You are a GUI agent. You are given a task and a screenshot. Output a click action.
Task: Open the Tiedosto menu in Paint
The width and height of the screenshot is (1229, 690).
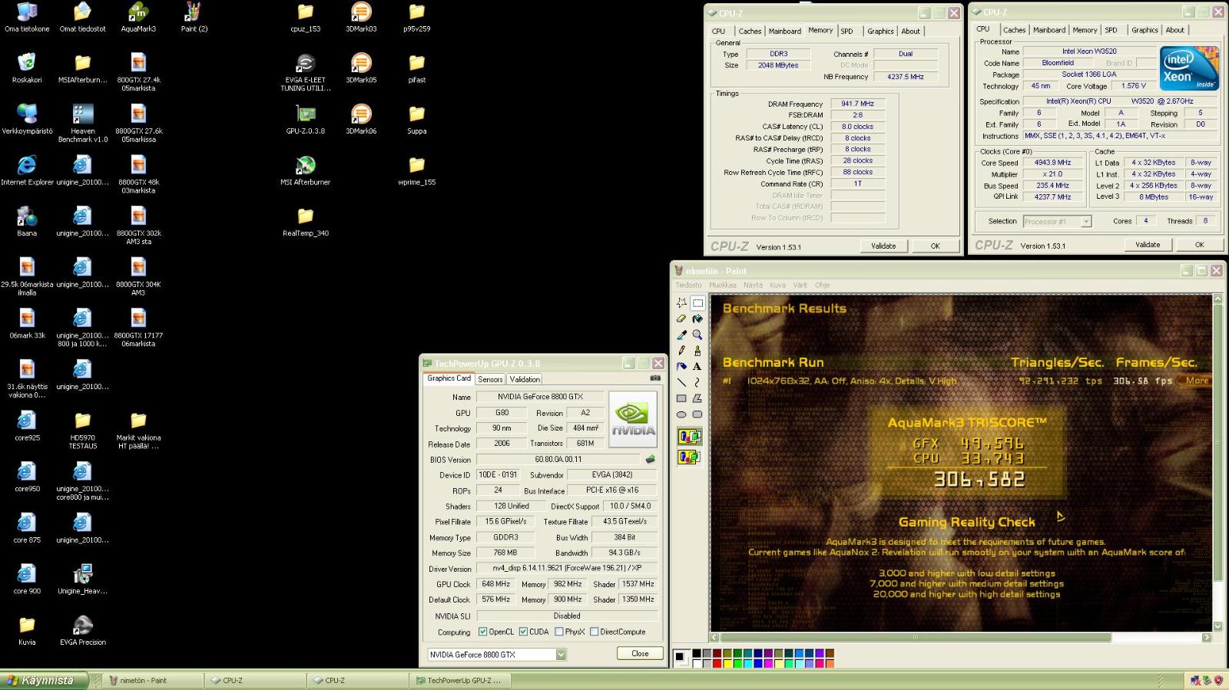689,285
